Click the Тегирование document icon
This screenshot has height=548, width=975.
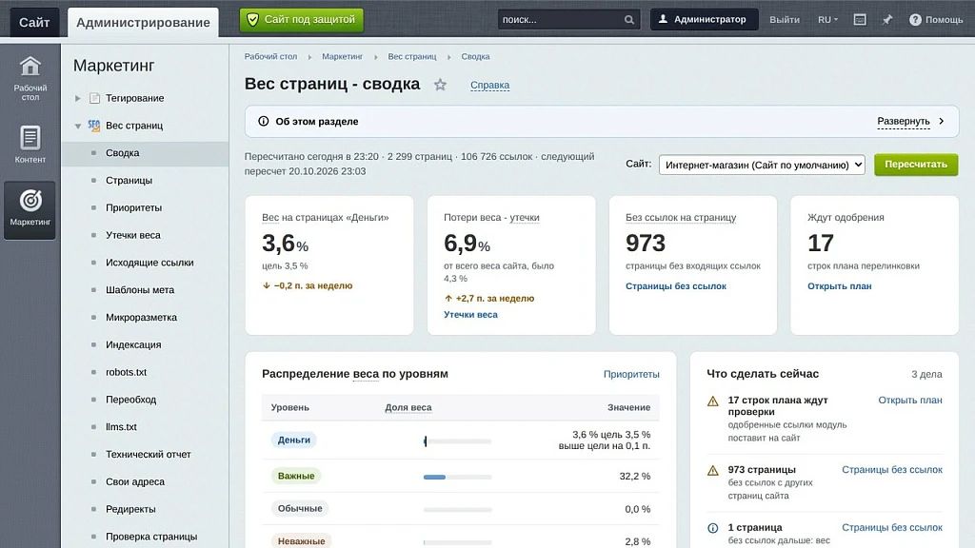click(x=94, y=98)
